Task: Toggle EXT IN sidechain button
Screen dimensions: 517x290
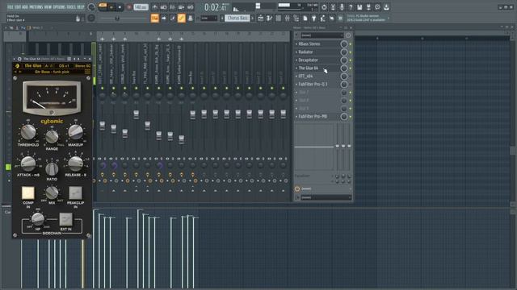Action: pyautogui.click(x=65, y=219)
